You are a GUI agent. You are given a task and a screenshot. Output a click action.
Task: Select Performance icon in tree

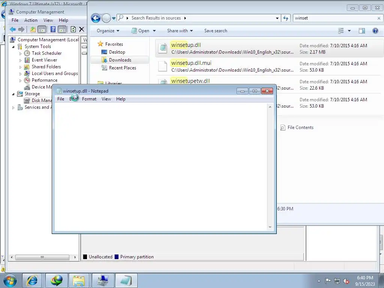coord(27,80)
